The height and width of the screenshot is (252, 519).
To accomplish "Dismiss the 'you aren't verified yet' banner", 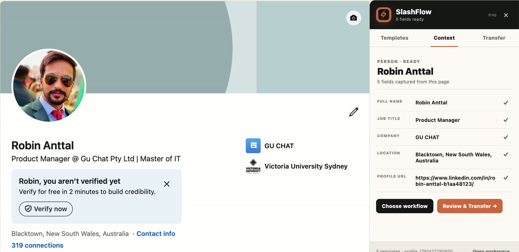I will point(167,184).
